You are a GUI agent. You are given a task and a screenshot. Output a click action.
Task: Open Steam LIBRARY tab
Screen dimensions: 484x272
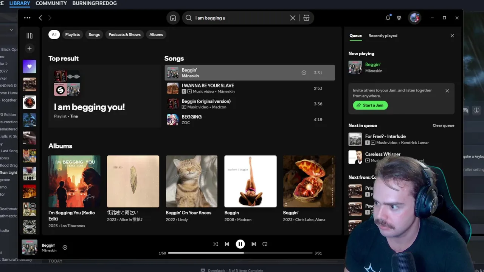pyautogui.click(x=20, y=3)
